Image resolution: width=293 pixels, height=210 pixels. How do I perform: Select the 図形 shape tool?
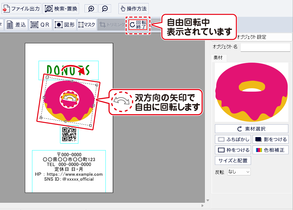coord(65,25)
